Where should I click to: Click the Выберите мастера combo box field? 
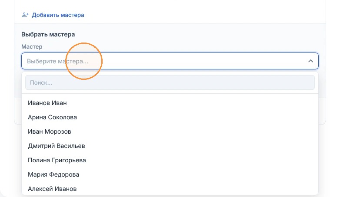[170, 61]
